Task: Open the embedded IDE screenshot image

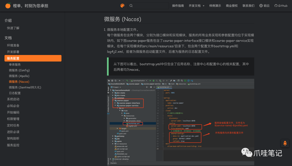Action: point(180,122)
